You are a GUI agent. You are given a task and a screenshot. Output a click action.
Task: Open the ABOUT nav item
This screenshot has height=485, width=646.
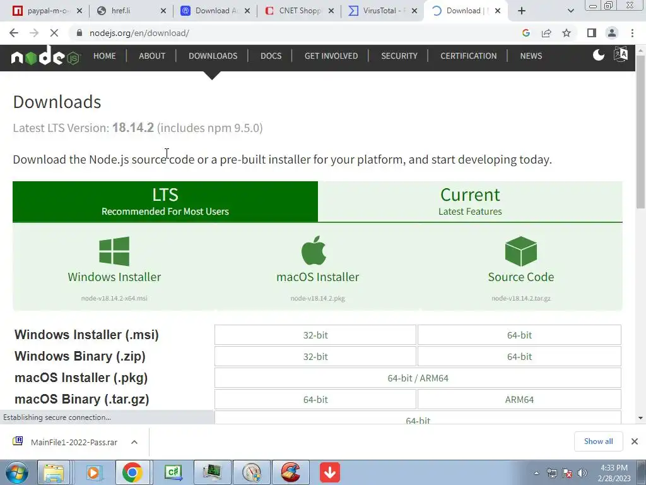pyautogui.click(x=152, y=56)
